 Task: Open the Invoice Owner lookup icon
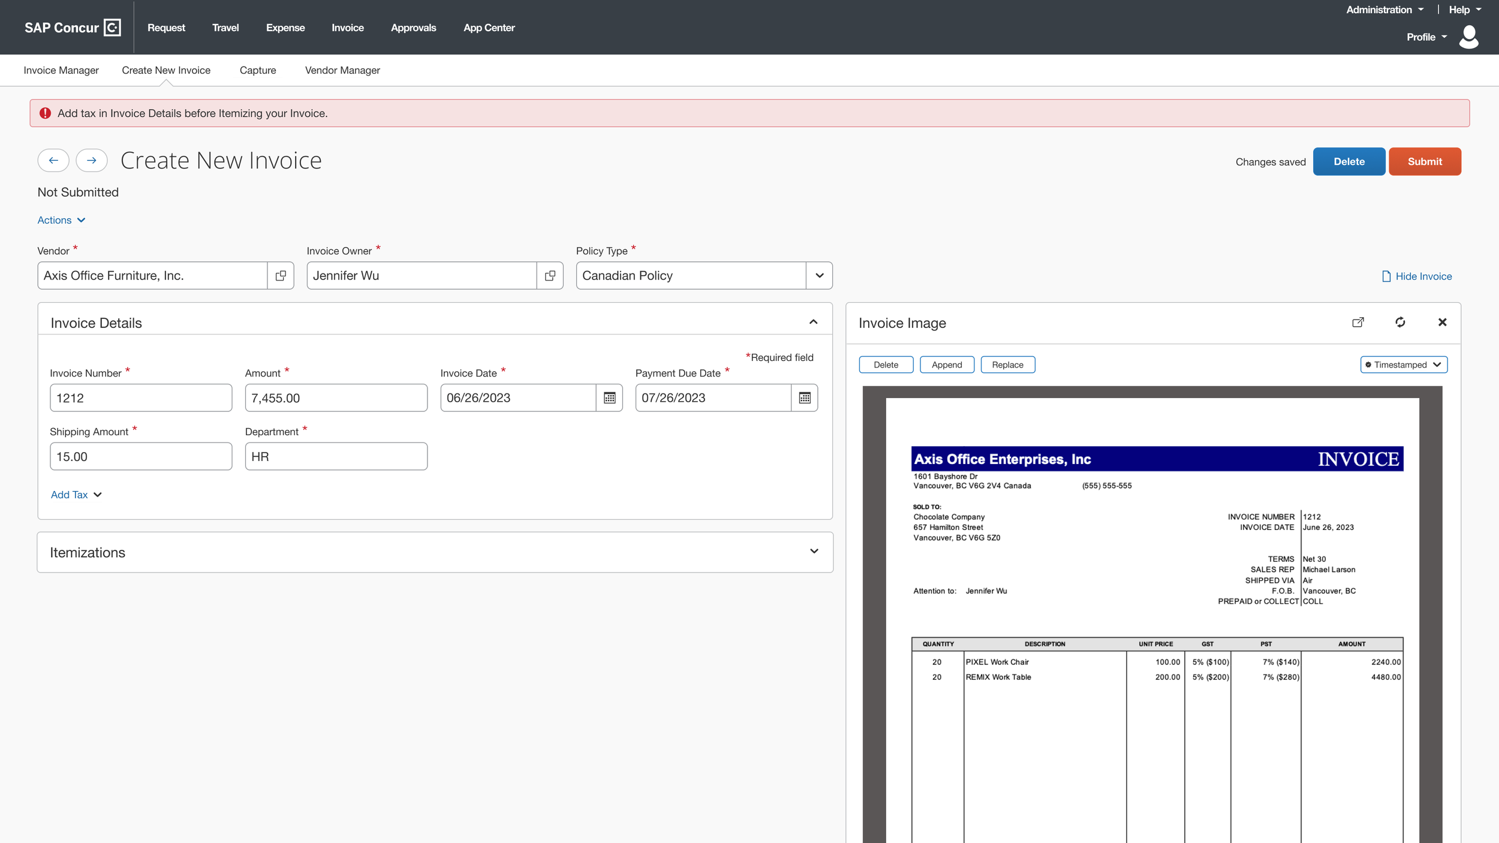pyautogui.click(x=550, y=276)
